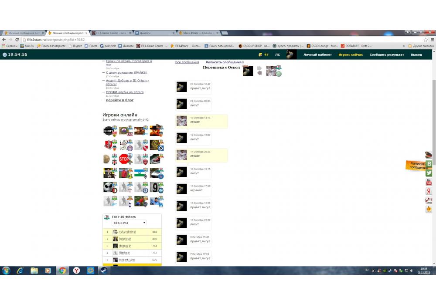
Task: Open the YouTube icon in the side panel
Action: [x=429, y=182]
